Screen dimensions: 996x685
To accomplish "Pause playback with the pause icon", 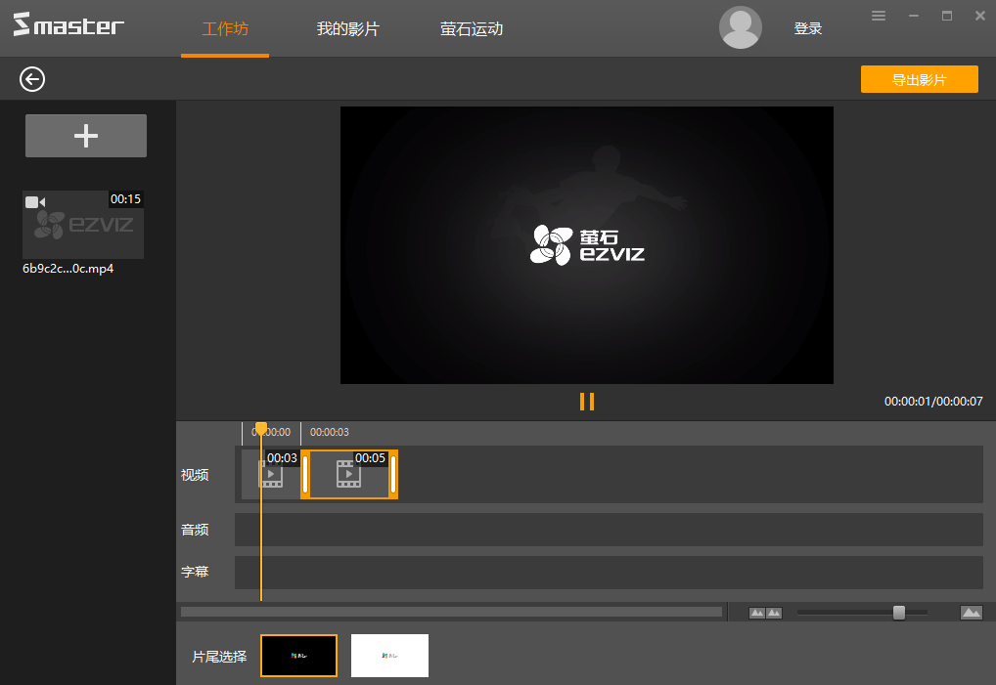I will pyautogui.click(x=587, y=402).
